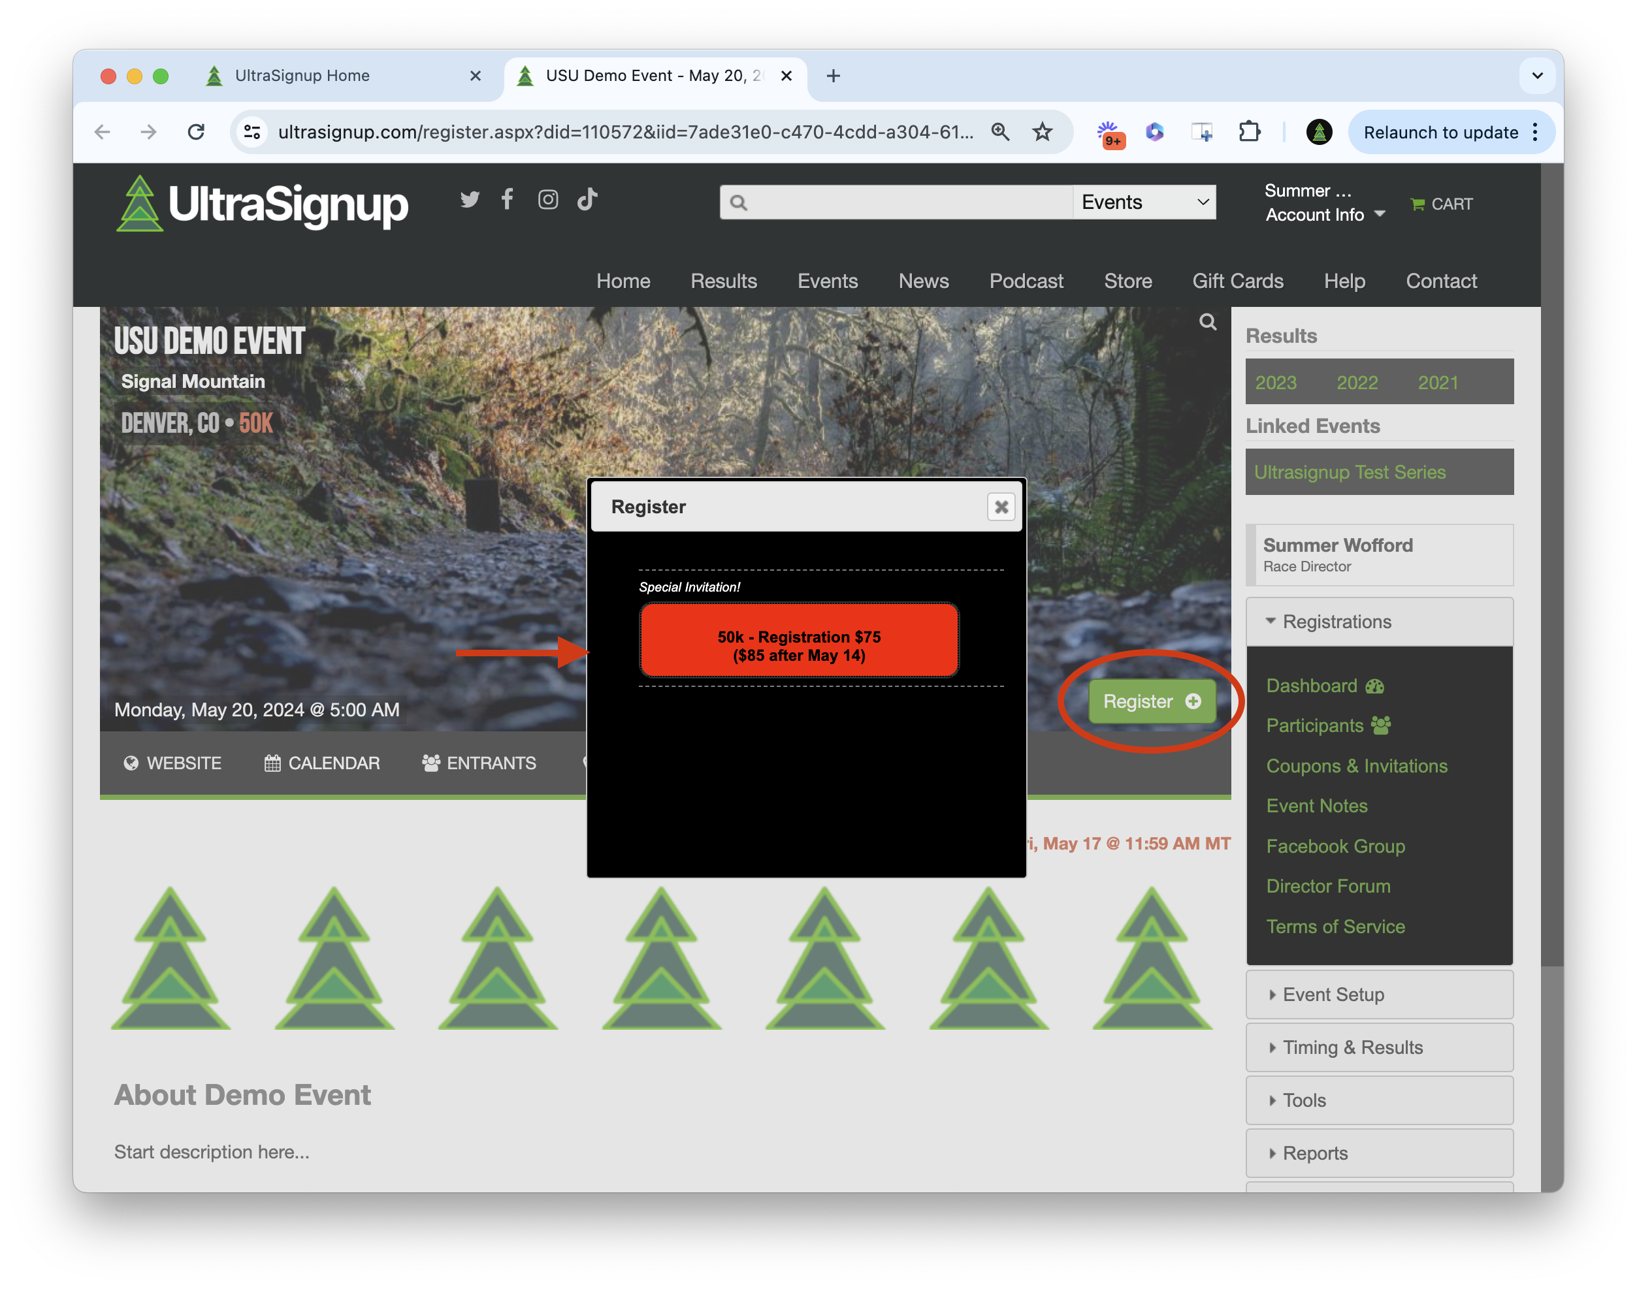Open Coupons & Invitations link
1637x1289 pixels.
point(1357,766)
